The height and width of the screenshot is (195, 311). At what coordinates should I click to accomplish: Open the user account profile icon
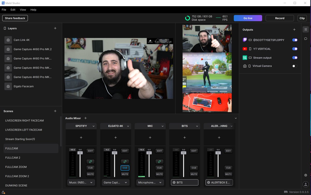tap(306, 184)
